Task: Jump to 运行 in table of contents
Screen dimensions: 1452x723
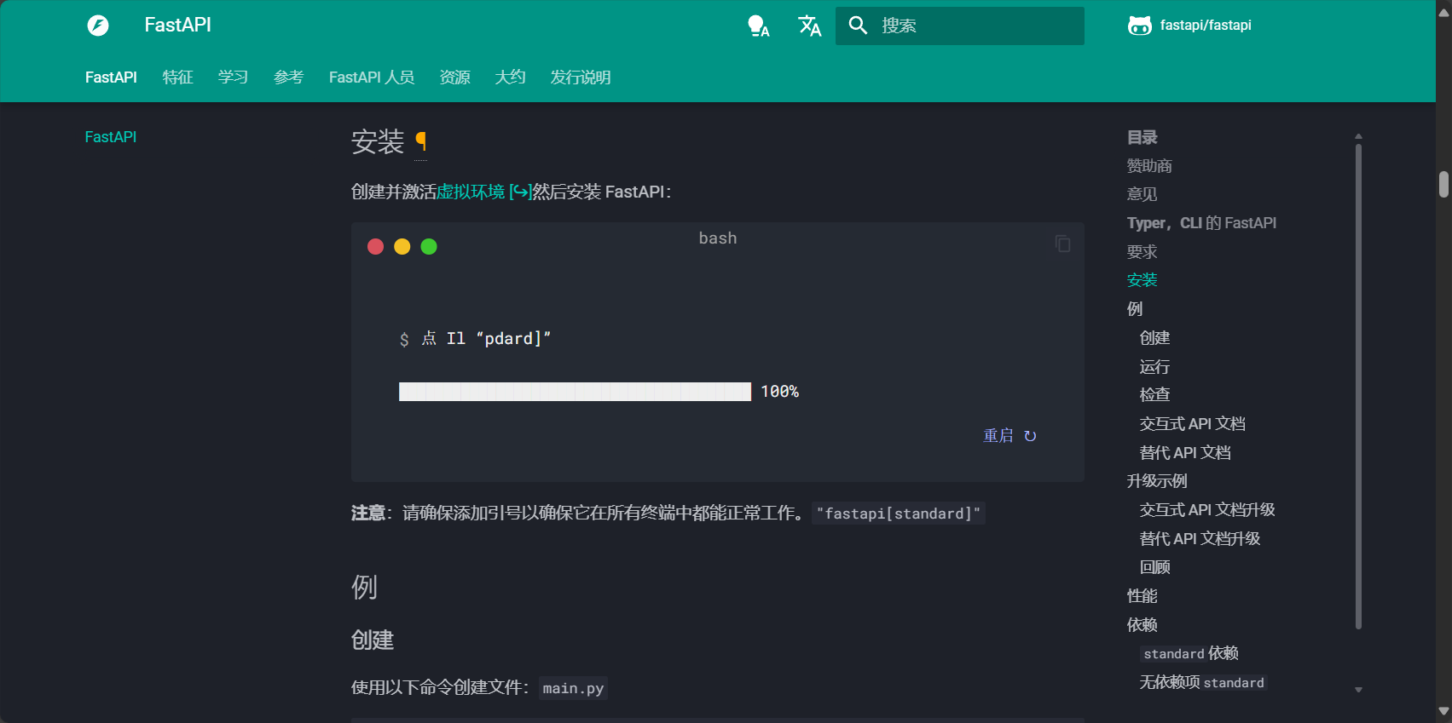Action: (1154, 367)
